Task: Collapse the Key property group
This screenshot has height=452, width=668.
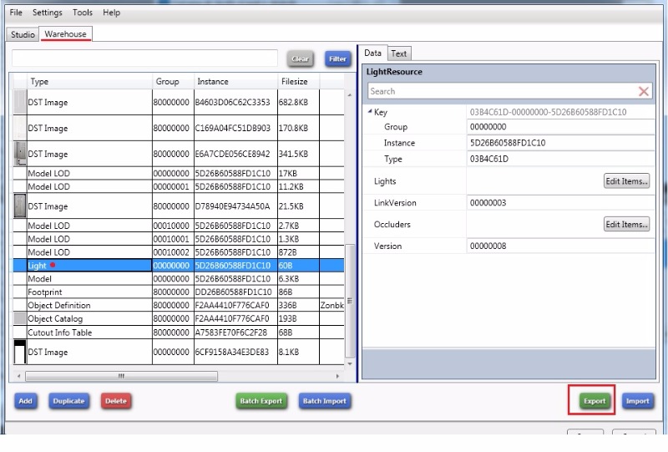Action: [371, 112]
